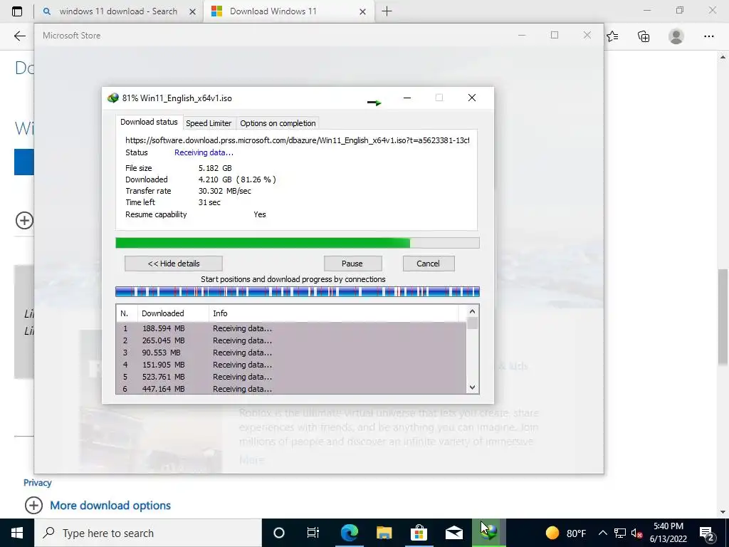
Task: Open File Explorer from the taskbar
Action: tap(384, 533)
